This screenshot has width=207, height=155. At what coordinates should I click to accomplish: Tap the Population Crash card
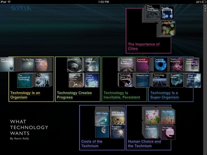coord(118,131)
